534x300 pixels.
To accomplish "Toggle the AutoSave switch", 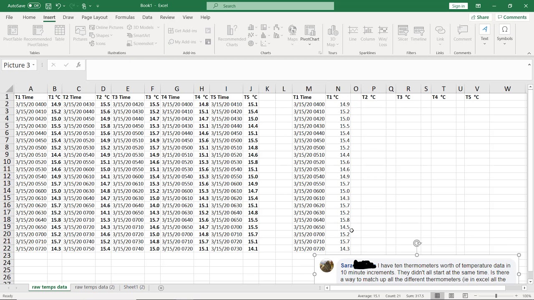I will pyautogui.click(x=34, y=6).
